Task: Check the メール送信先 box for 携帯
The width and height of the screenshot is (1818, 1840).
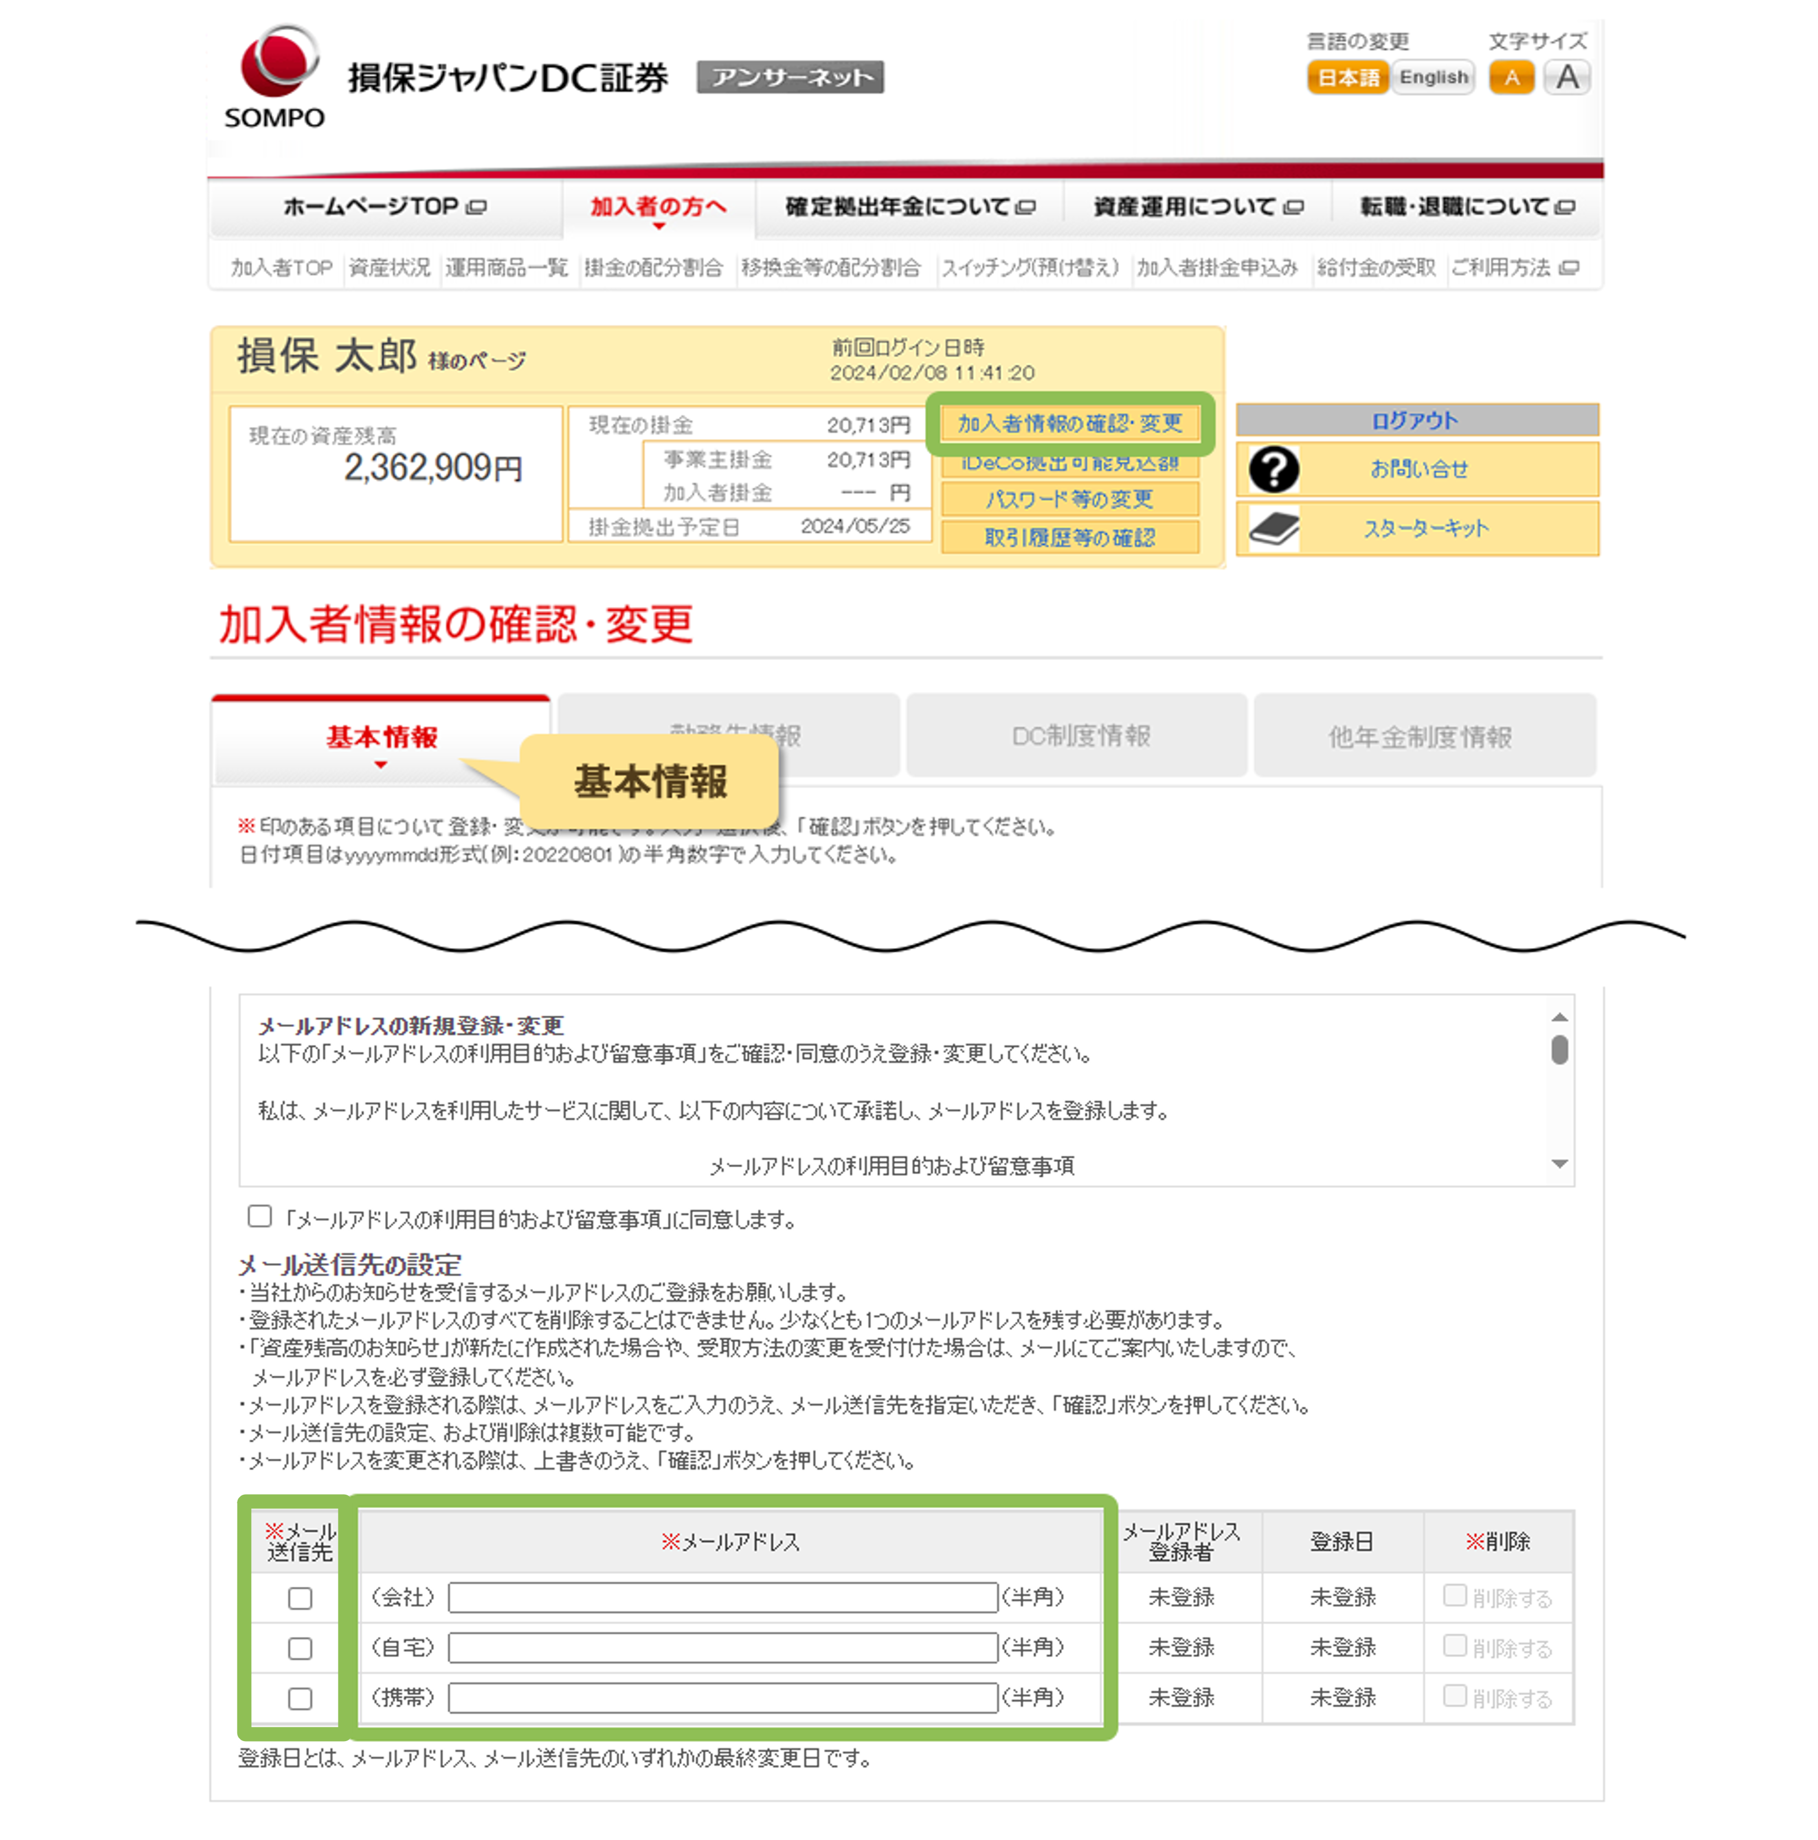Action: click(x=300, y=1699)
